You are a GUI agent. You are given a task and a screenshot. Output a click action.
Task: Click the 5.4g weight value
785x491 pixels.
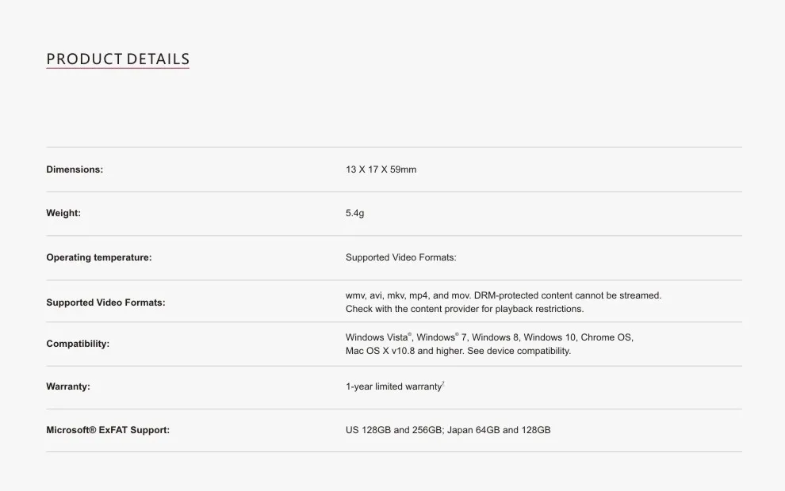click(x=354, y=214)
